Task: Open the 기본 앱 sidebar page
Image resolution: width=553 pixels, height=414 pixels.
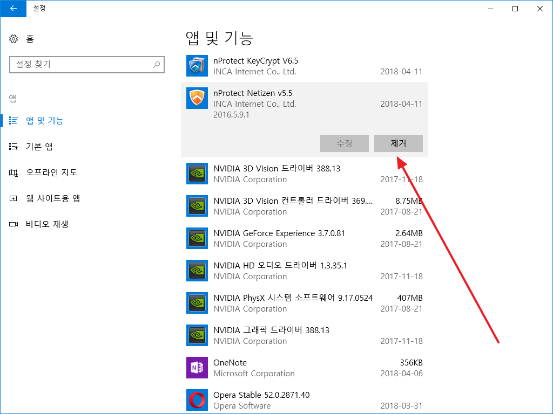Action: click(x=39, y=147)
